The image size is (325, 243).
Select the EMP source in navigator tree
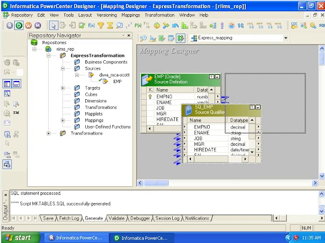coord(117,82)
